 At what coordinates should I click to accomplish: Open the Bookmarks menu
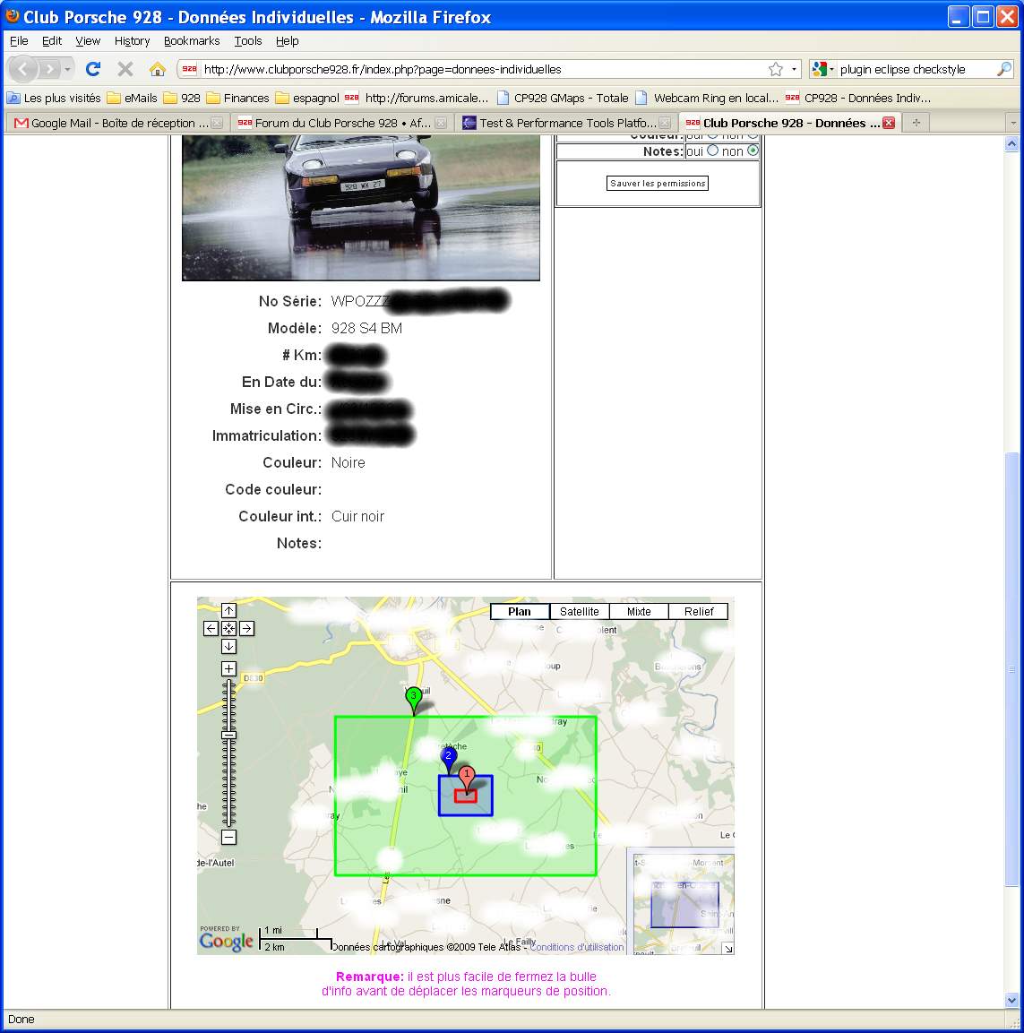coord(192,41)
